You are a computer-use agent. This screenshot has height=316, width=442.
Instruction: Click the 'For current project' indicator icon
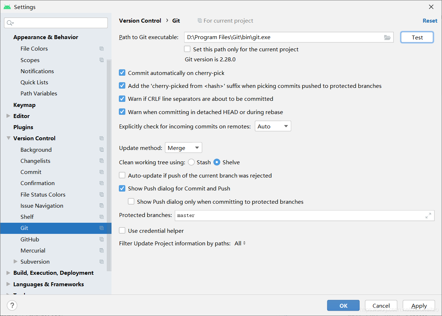[200, 20]
